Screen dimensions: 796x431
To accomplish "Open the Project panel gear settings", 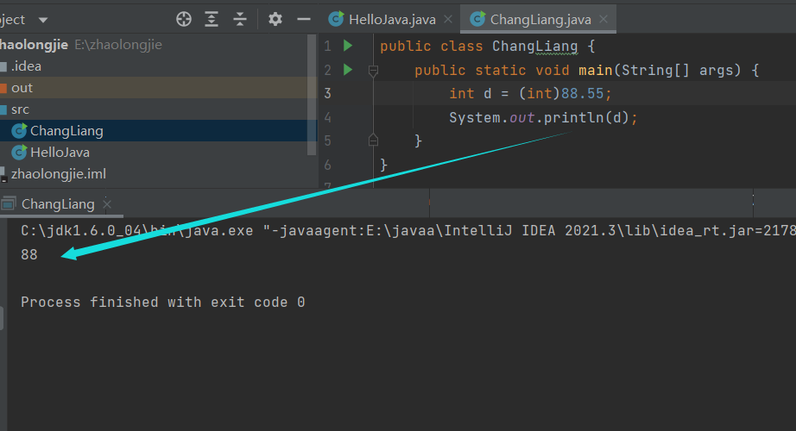I will pyautogui.click(x=275, y=19).
